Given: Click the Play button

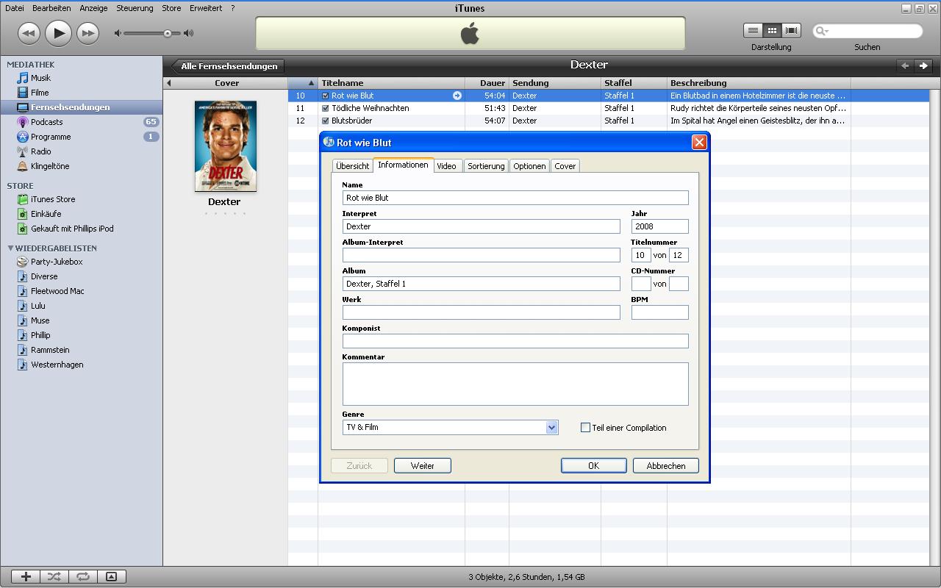Looking at the screenshot, I should point(58,33).
